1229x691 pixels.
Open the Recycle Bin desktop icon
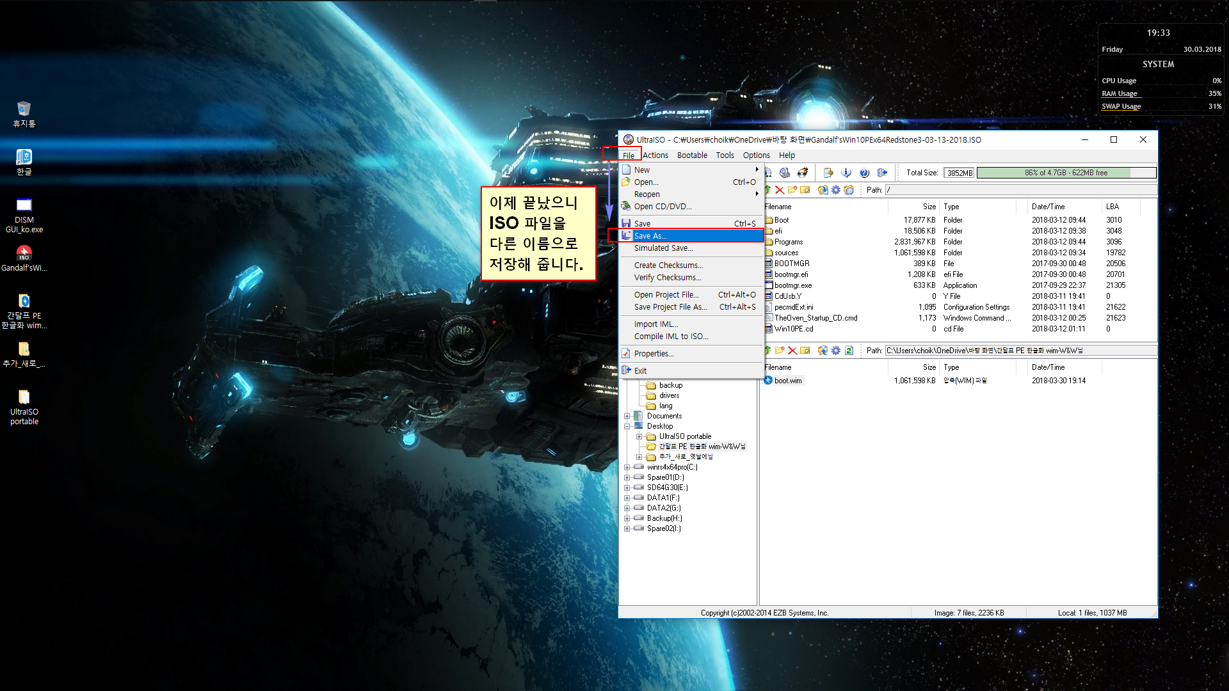click(x=24, y=114)
